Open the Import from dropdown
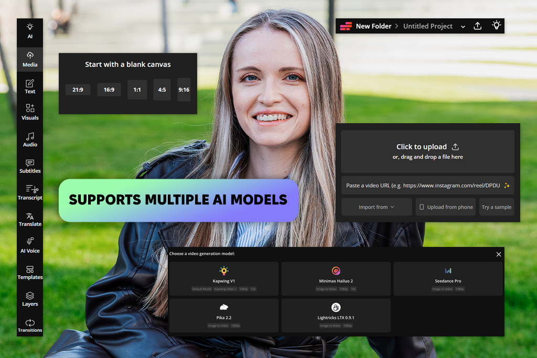This screenshot has height=358, width=537. [377, 207]
